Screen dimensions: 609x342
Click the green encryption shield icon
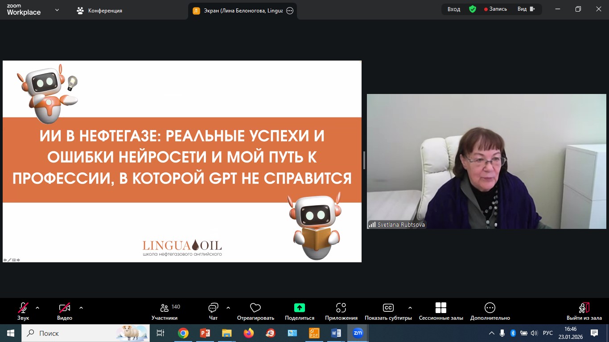tap(473, 9)
